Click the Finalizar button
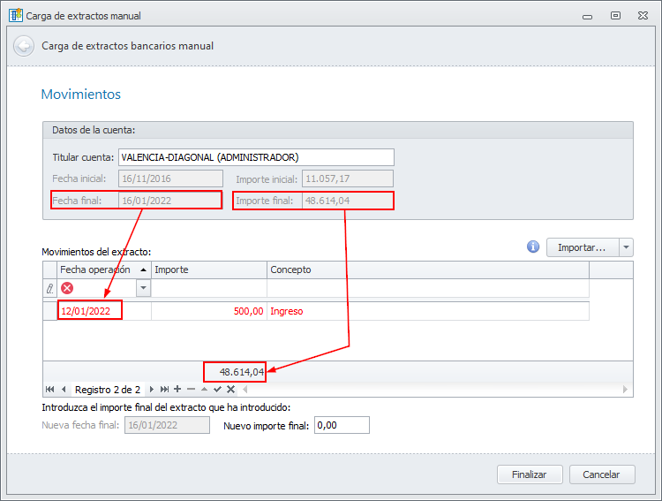The width and height of the screenshot is (662, 501). tap(530, 474)
